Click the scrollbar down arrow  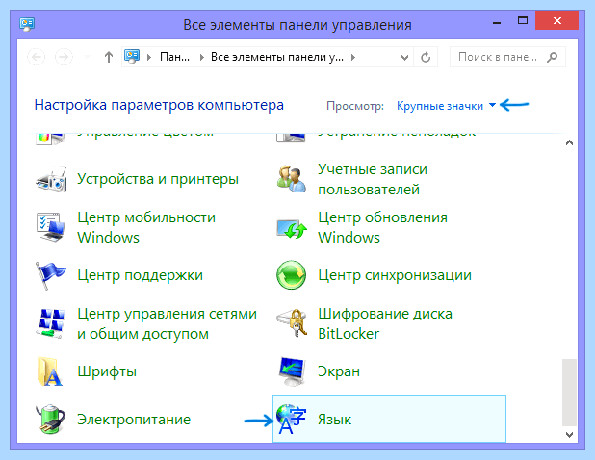point(569,435)
